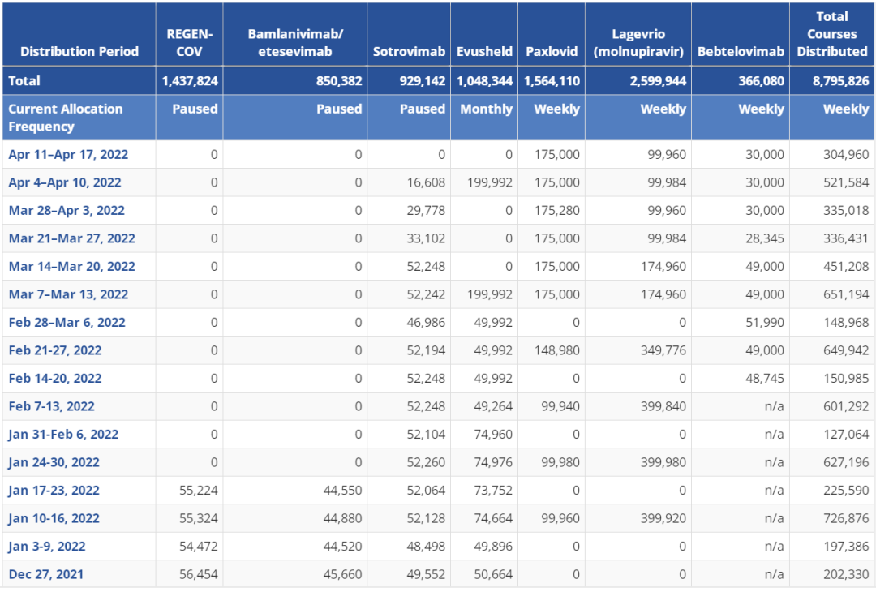Click the Total Courses Distributed header

click(x=832, y=33)
